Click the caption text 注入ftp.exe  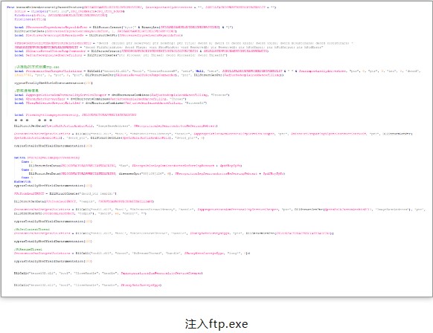tap(216, 323)
